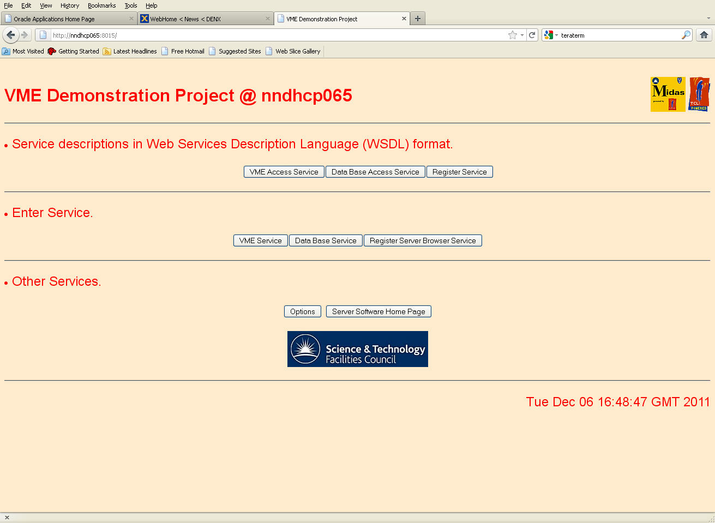Switch to Oracle Applications Home Page tab
The width and height of the screenshot is (715, 523).
click(x=65, y=19)
